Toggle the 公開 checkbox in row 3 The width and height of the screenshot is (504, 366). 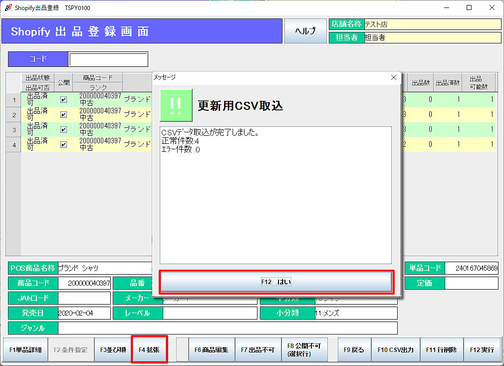[63, 129]
